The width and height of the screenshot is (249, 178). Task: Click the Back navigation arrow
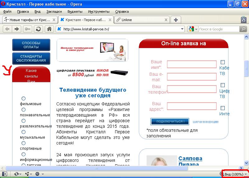[7, 29]
